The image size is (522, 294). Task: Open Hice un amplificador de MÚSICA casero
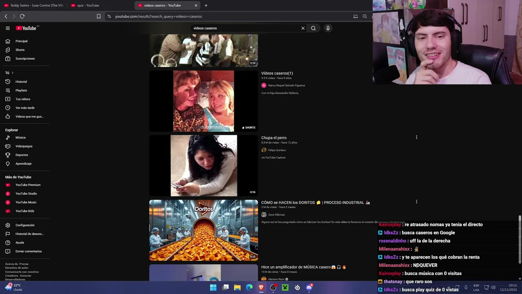[303, 267]
